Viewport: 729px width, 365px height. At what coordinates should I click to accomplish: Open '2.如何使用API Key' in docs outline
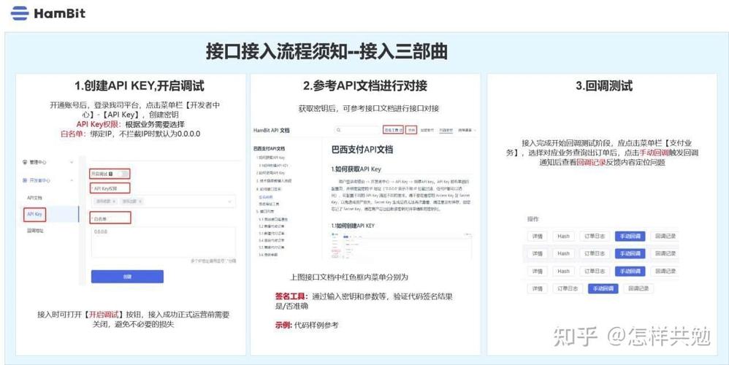click(270, 173)
